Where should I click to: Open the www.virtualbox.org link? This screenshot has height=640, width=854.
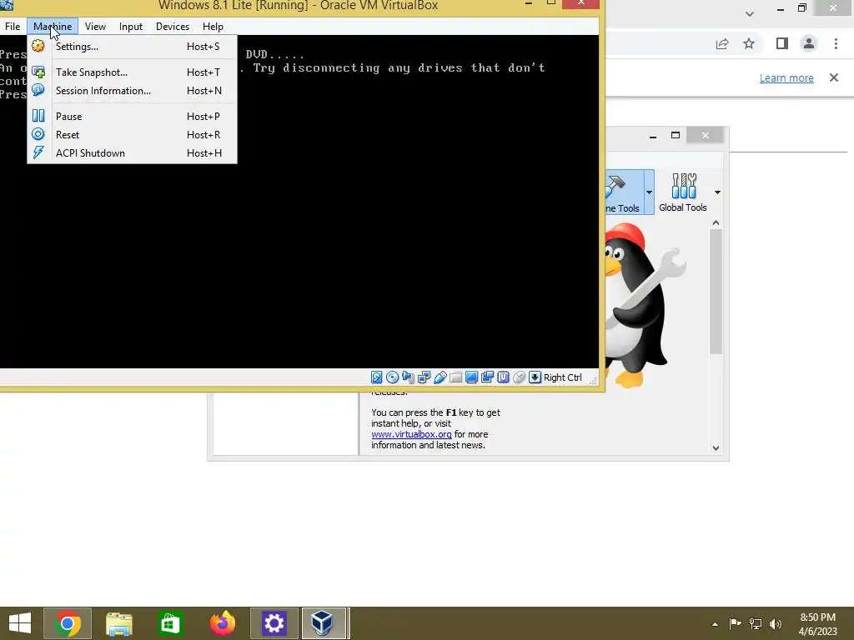click(x=411, y=434)
